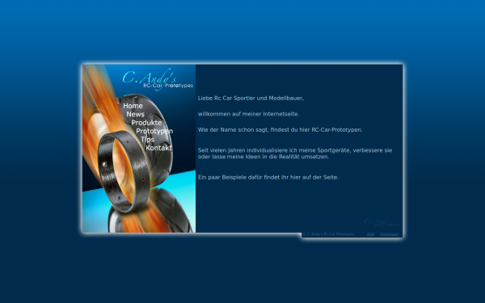Open the Impressum footer link

tap(389, 234)
